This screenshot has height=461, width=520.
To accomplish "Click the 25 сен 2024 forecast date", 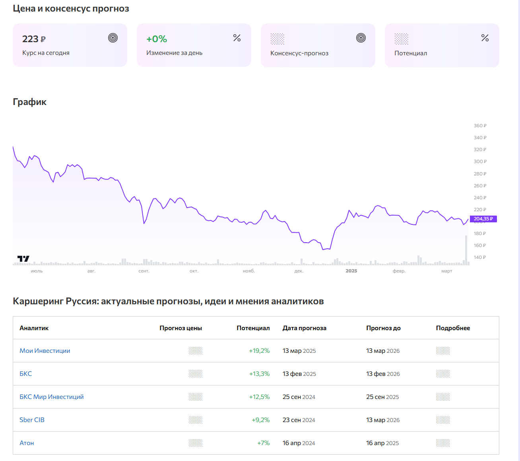I will point(299,397).
